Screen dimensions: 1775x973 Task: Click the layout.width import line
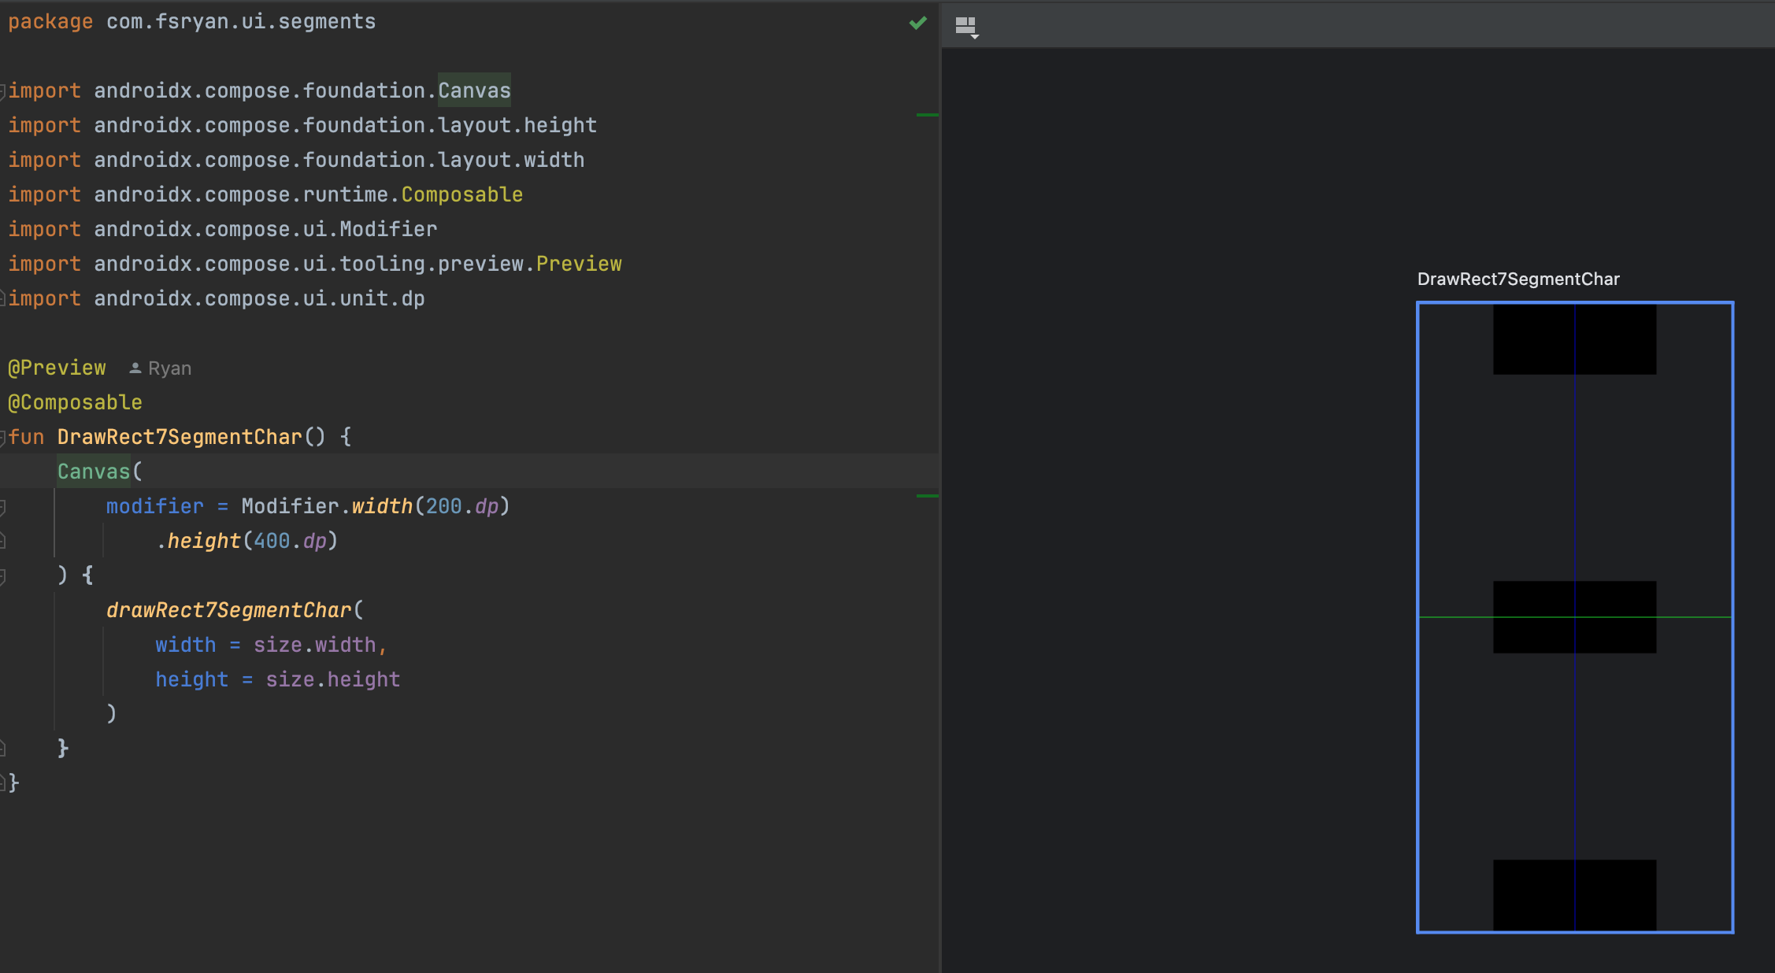click(x=296, y=161)
